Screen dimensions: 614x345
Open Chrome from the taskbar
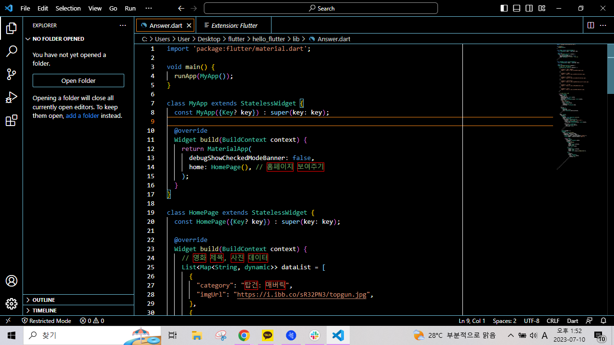point(244,335)
